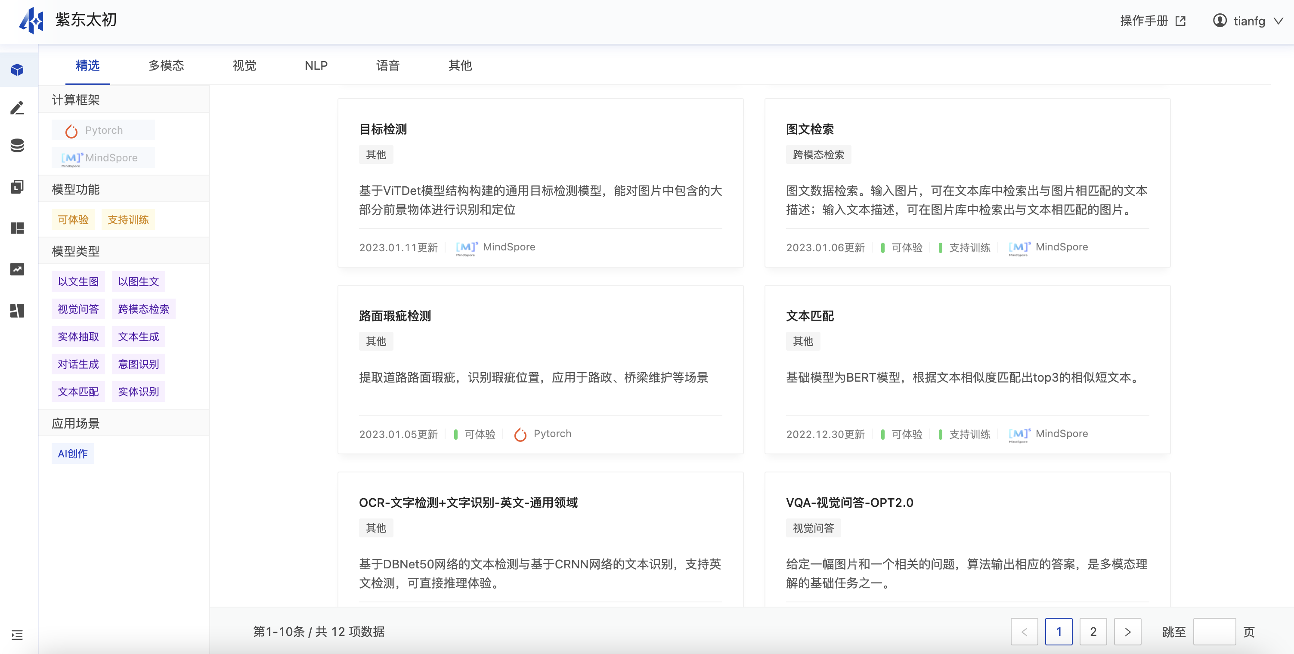Collapse sidebar using bottom menu icon
Viewport: 1294px width, 654px height.
tap(18, 635)
